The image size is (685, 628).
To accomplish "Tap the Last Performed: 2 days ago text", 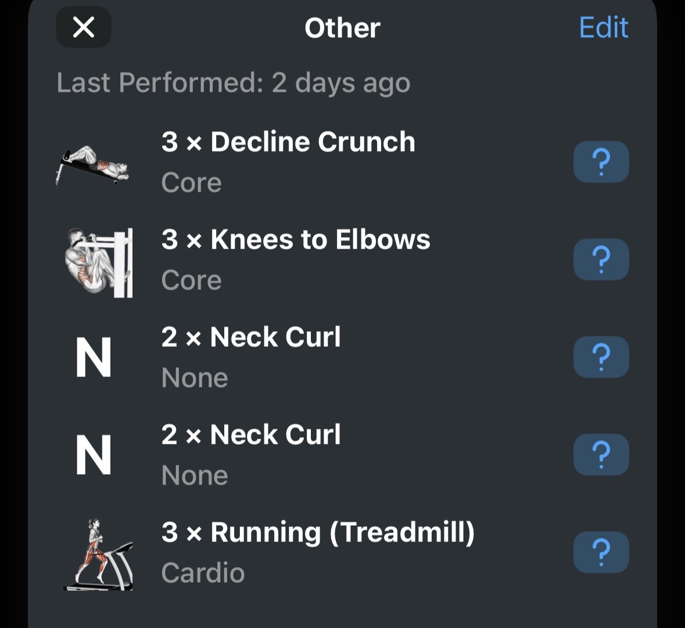I will pyautogui.click(x=234, y=82).
